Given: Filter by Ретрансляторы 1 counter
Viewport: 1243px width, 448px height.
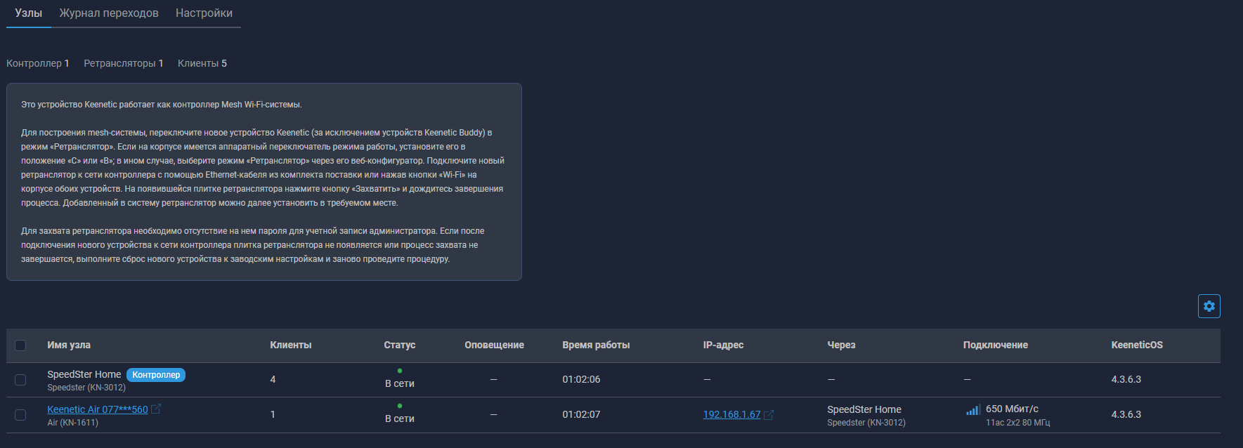Looking at the screenshot, I should (123, 63).
